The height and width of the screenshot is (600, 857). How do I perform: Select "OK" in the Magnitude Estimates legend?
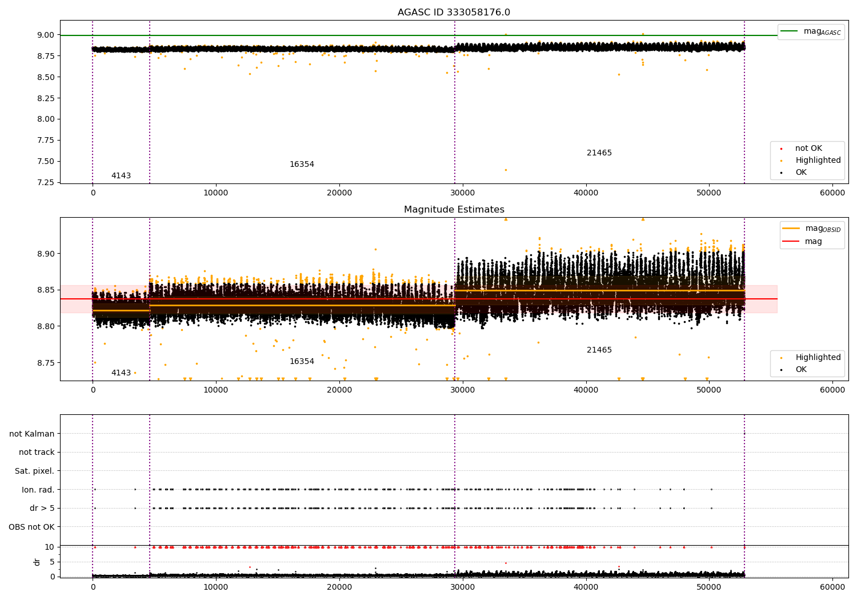801,370
